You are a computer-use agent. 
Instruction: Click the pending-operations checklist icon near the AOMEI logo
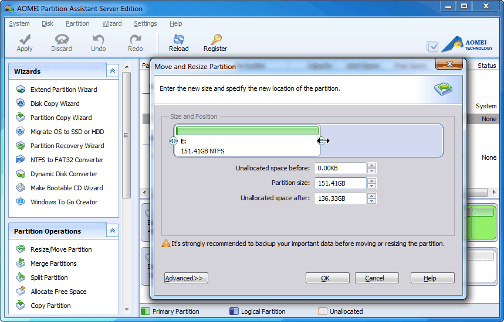click(432, 46)
